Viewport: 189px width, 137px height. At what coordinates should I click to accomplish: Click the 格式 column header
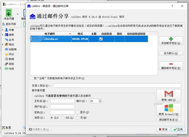pos(80,34)
